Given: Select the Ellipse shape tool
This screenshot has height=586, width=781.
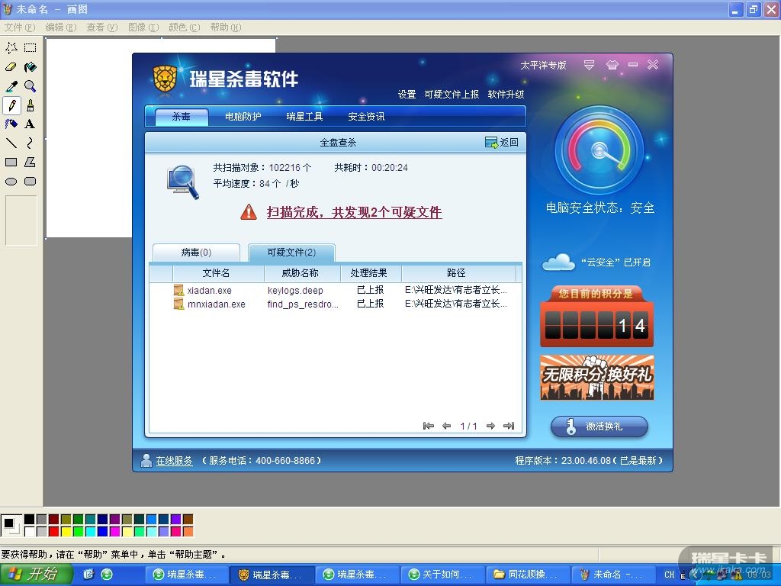Looking at the screenshot, I should [11, 182].
